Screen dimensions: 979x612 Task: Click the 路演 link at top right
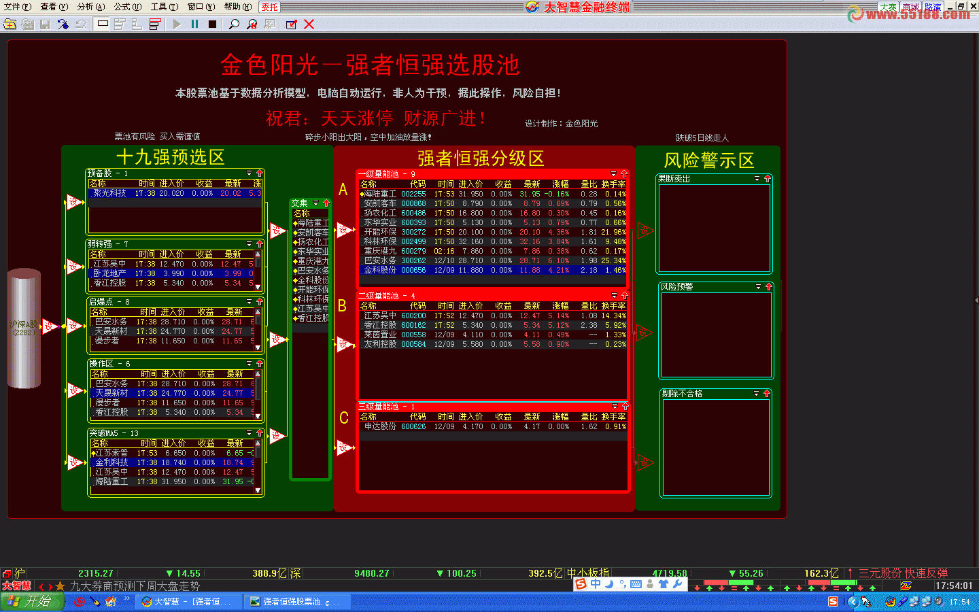pos(933,7)
